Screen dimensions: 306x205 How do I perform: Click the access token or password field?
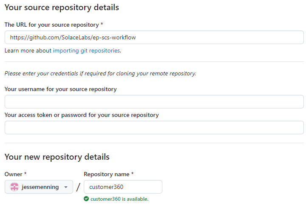point(154,127)
